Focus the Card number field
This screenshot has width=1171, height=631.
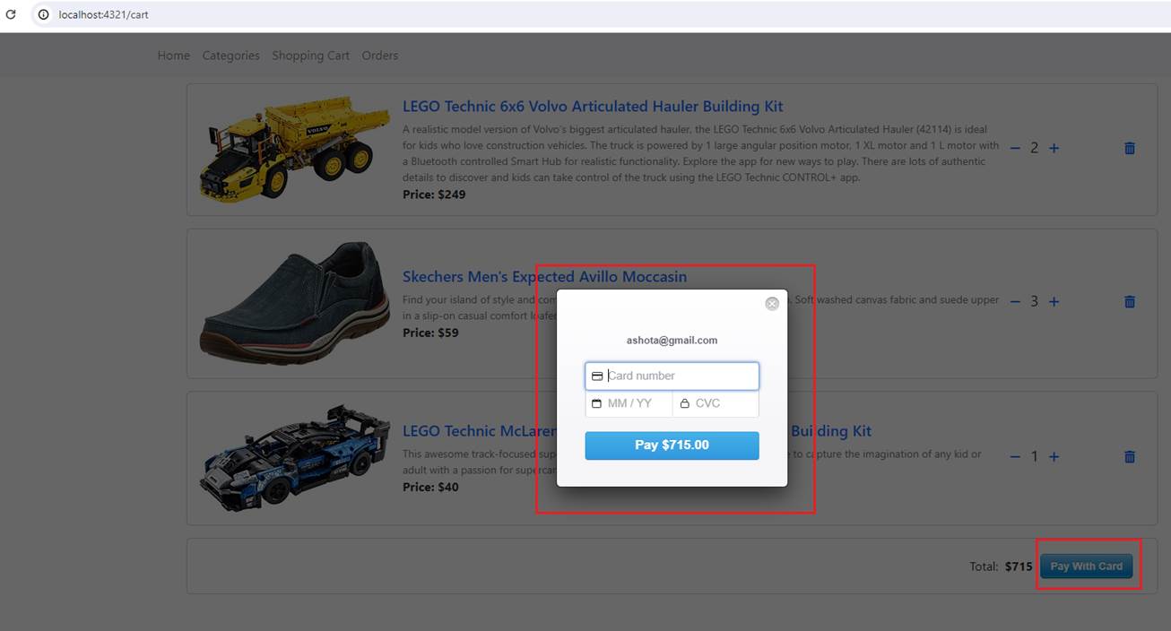(x=672, y=376)
